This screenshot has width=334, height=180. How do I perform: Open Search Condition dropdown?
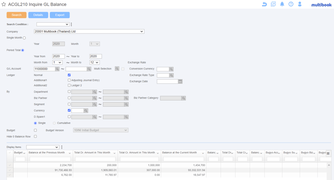click(x=53, y=24)
